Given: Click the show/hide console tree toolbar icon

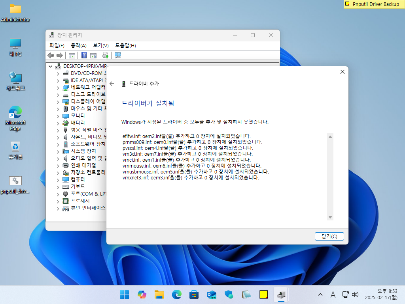Looking at the screenshot, I should pos(72,55).
